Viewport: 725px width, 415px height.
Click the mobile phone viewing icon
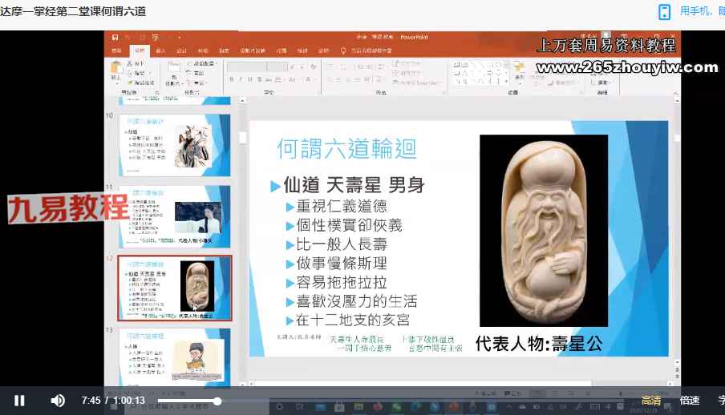(664, 11)
